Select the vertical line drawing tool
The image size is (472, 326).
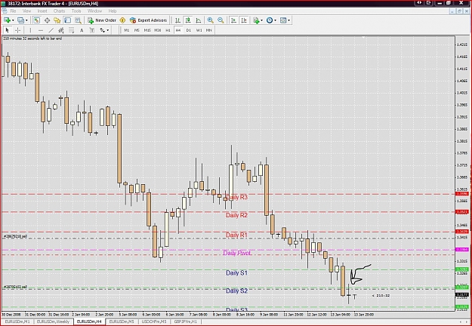(x=30, y=30)
